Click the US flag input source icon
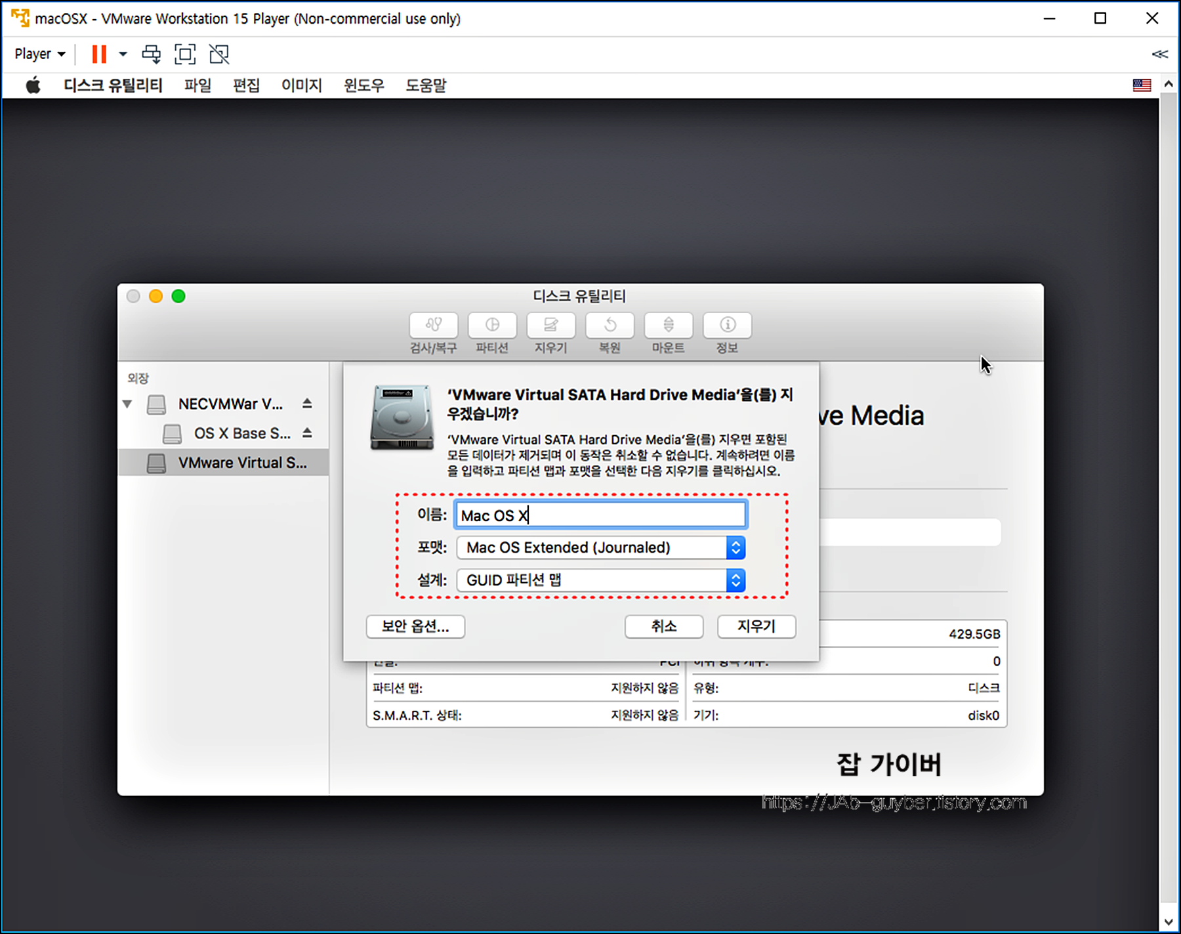1181x934 pixels. tap(1142, 85)
